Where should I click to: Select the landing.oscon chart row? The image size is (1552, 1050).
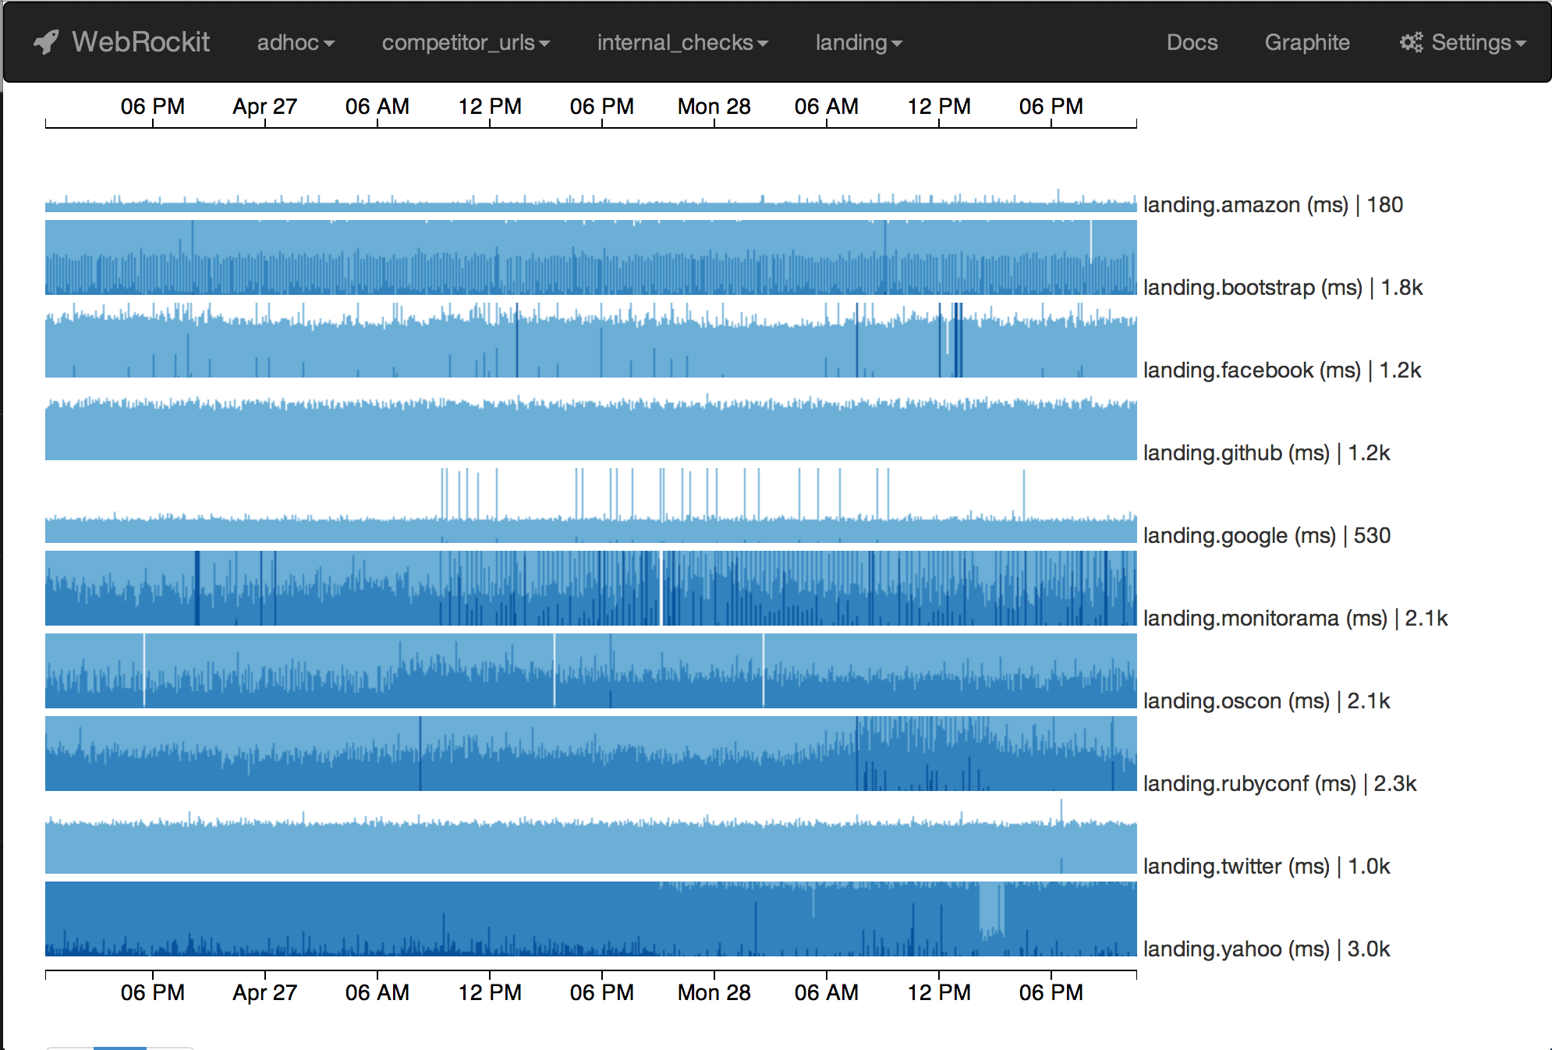coord(590,671)
